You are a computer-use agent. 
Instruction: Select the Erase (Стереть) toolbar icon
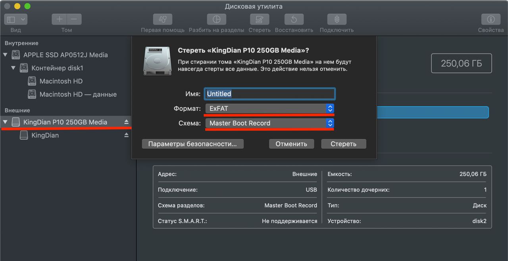click(x=260, y=19)
